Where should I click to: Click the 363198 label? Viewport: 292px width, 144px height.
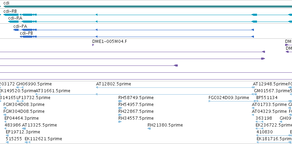(x=264, y=118)
